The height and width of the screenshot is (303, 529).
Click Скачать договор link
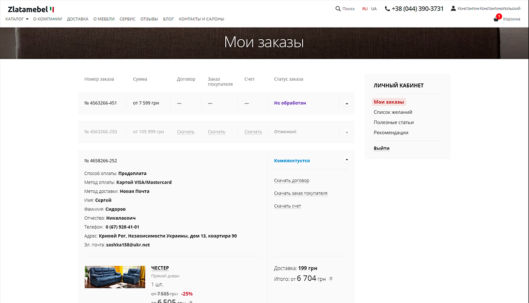tap(292, 181)
